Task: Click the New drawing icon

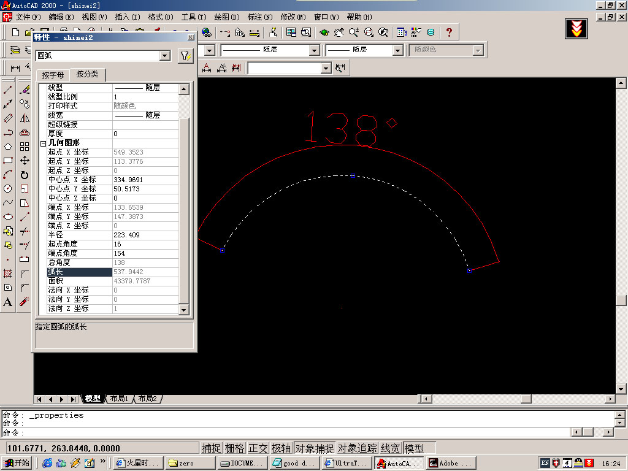Action: (x=15, y=32)
